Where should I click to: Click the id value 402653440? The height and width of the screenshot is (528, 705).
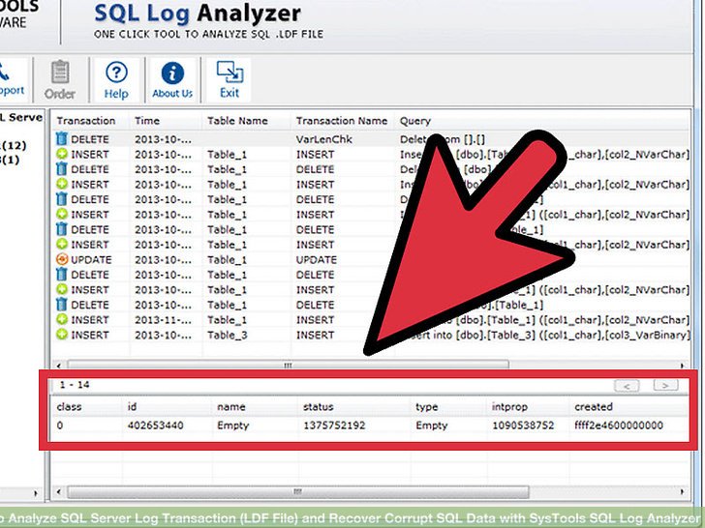(x=155, y=425)
